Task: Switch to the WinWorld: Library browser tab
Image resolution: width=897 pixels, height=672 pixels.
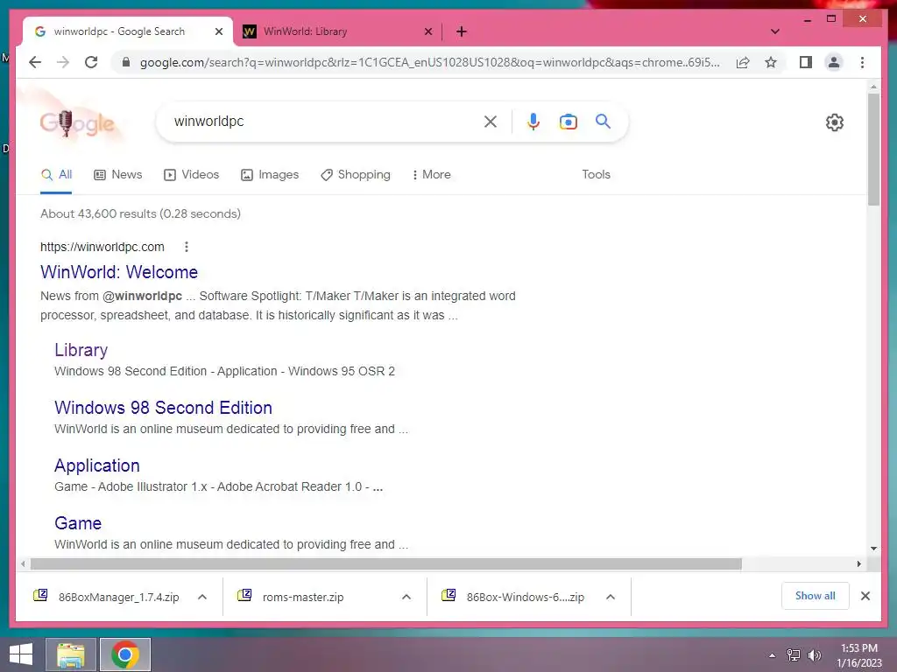Action: [x=337, y=31]
